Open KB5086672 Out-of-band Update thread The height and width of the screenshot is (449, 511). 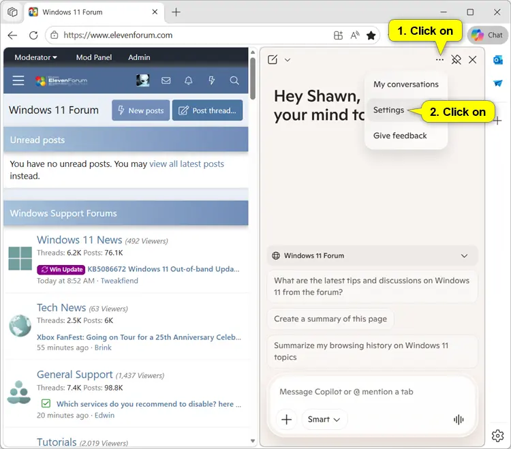click(164, 269)
